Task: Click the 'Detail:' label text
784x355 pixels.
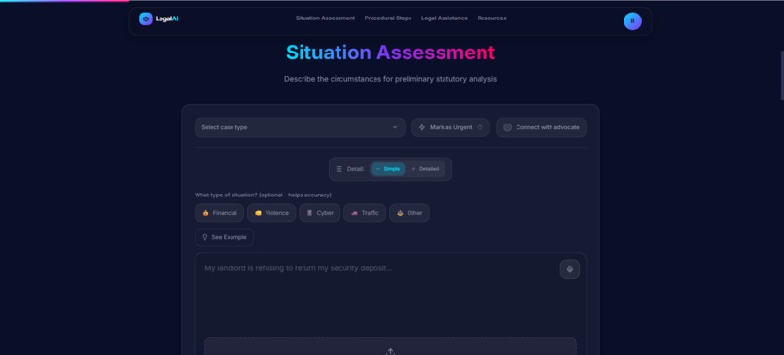Action: [355, 169]
